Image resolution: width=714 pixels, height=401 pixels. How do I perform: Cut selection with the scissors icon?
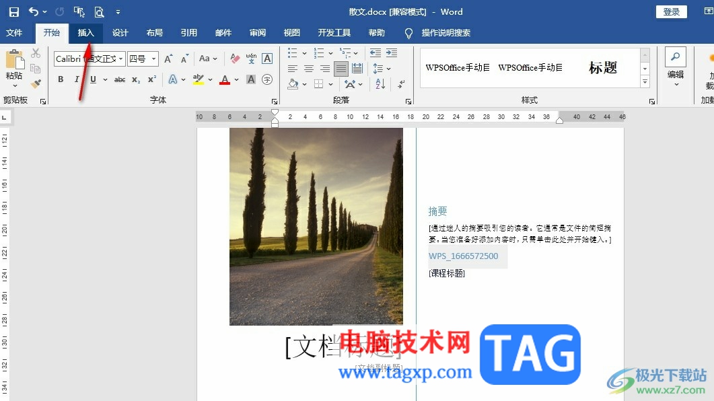click(x=36, y=53)
